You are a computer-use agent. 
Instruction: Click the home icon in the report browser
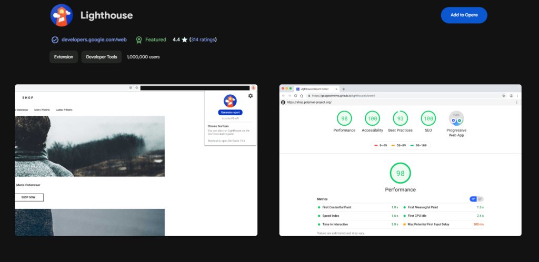302,96
